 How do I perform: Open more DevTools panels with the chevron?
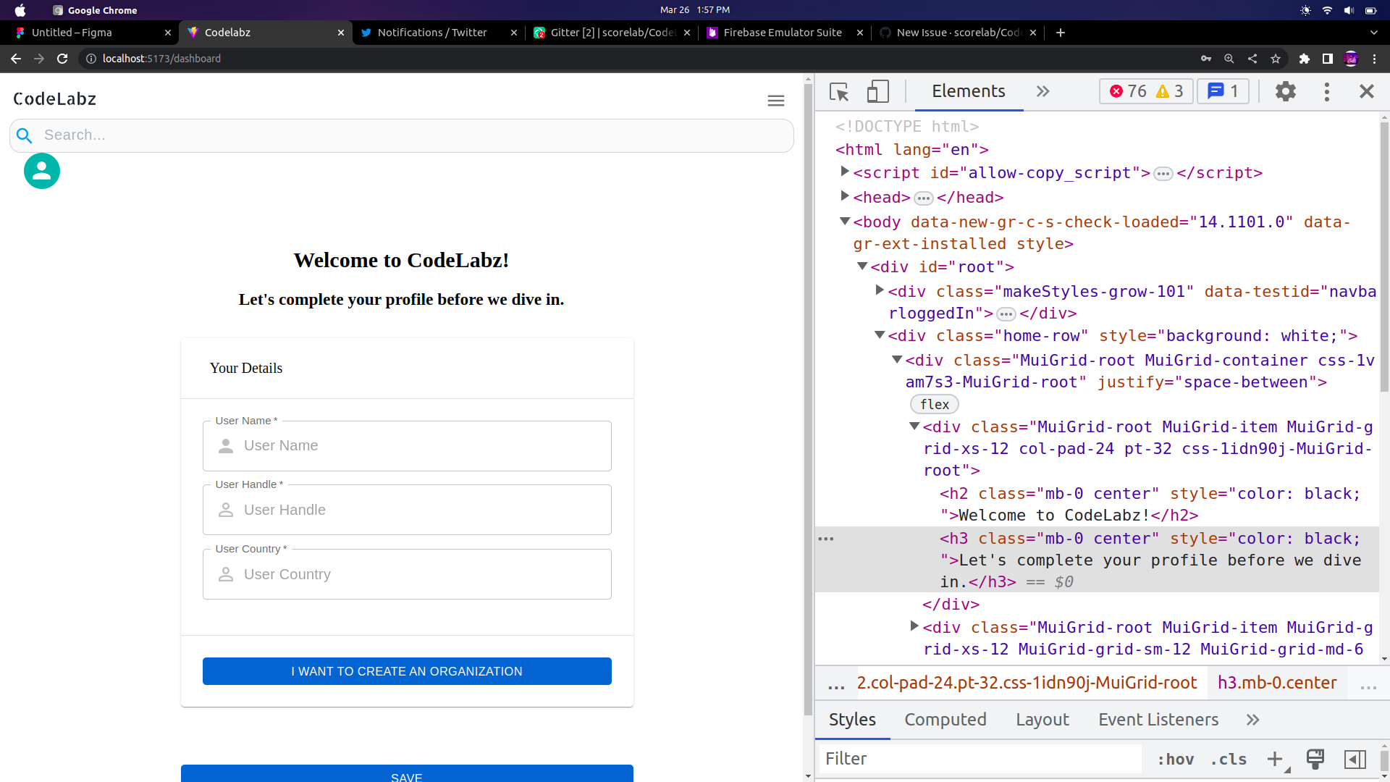point(1042,91)
